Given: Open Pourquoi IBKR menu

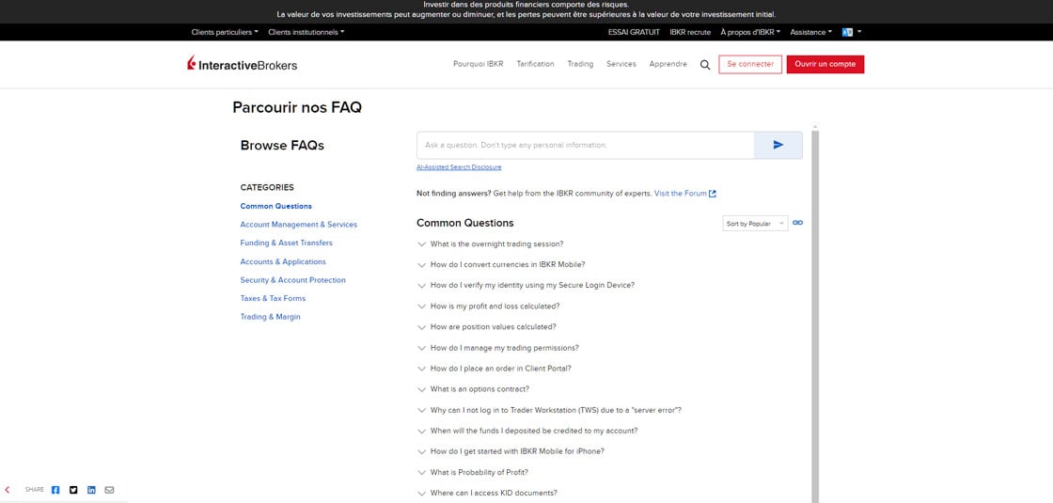Looking at the screenshot, I should pyautogui.click(x=479, y=65).
